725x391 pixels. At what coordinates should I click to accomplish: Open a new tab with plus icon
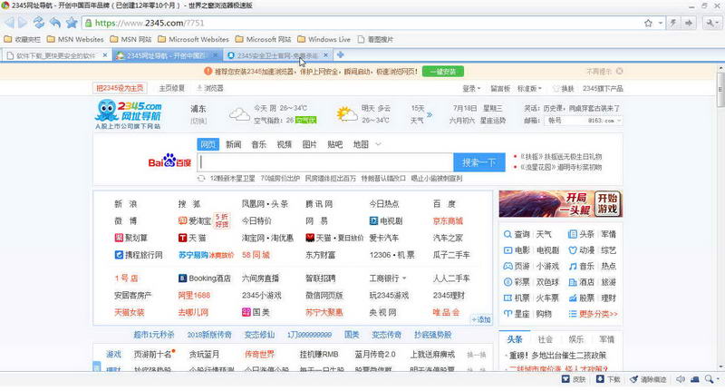[x=341, y=55]
